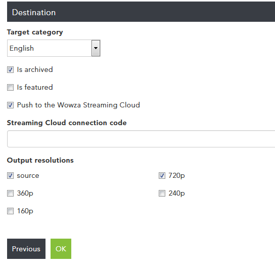
Task: Enable the Is featured checkbox
Action: coord(10,87)
